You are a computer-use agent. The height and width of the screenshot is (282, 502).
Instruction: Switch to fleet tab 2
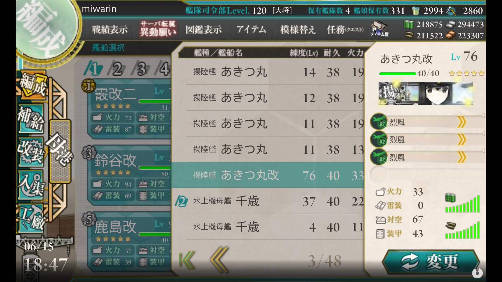click(117, 68)
